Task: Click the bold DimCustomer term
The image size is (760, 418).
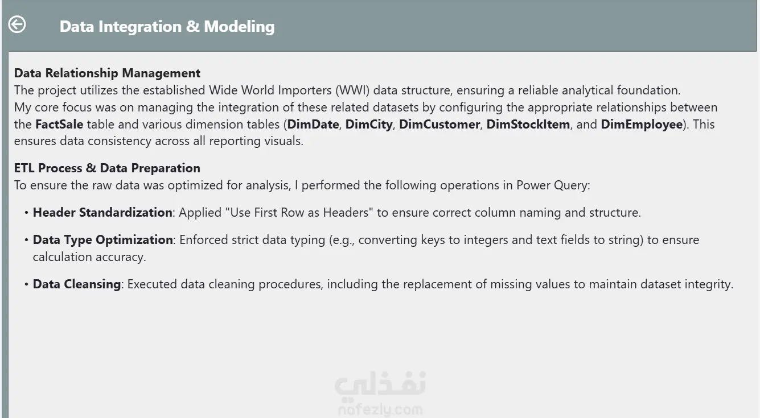Action: (439, 124)
